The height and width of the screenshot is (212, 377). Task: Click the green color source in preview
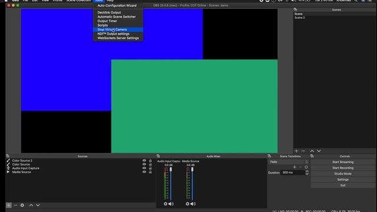[194, 106]
